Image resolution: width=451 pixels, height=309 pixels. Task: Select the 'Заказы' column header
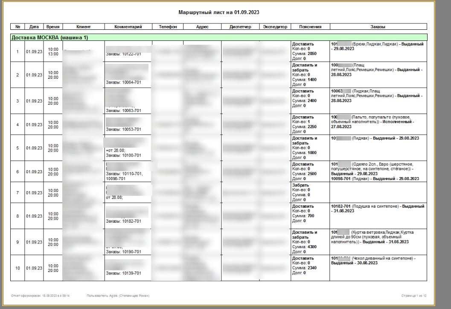click(x=378, y=27)
